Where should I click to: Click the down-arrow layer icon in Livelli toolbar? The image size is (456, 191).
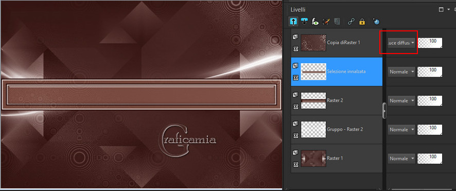305,21
